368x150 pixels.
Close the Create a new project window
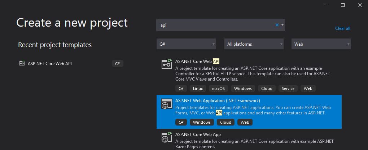click(x=360, y=5)
